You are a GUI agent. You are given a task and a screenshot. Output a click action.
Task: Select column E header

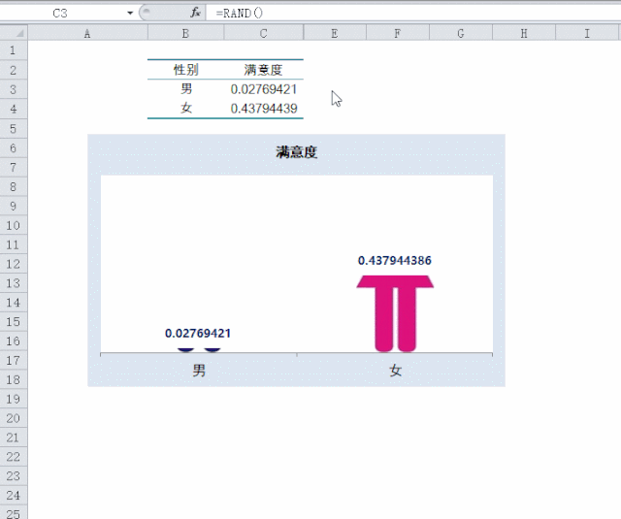[335, 34]
